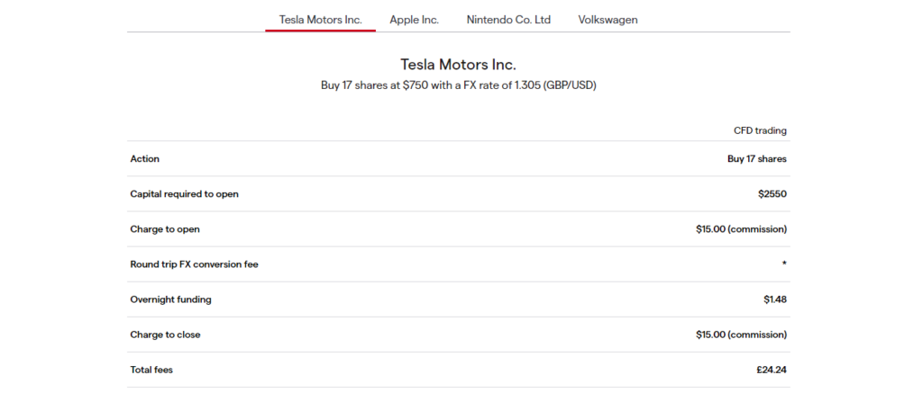Select the Charge to close label
Image resolution: width=923 pixels, height=393 pixels.
(166, 335)
